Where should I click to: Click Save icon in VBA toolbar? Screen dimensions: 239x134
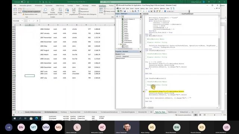pyautogui.click(x=125, y=11)
